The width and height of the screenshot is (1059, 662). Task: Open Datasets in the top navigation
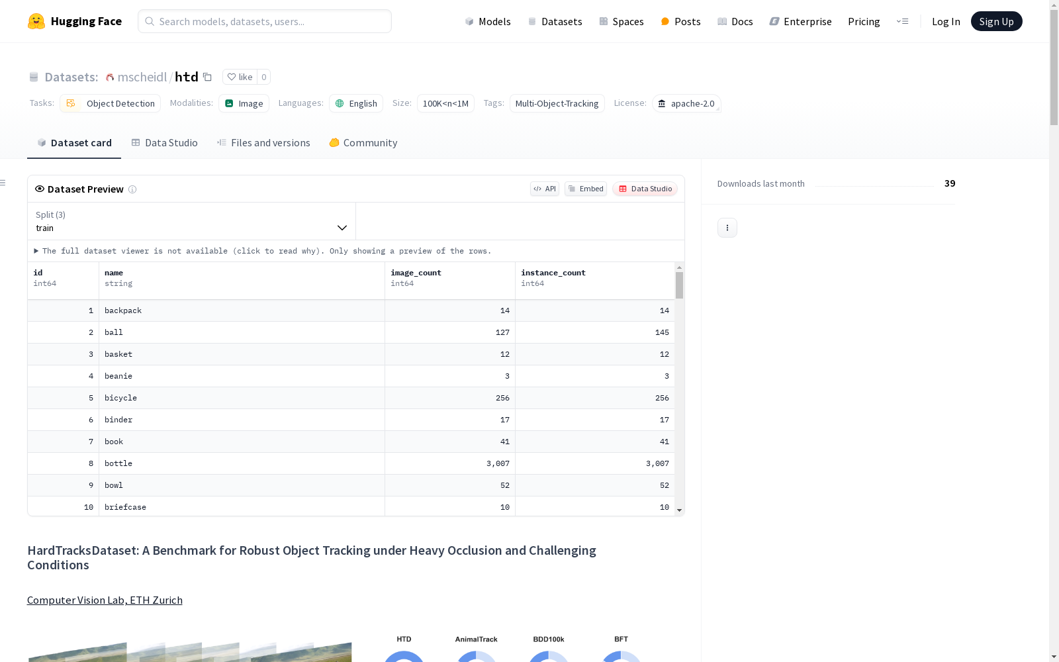[555, 21]
